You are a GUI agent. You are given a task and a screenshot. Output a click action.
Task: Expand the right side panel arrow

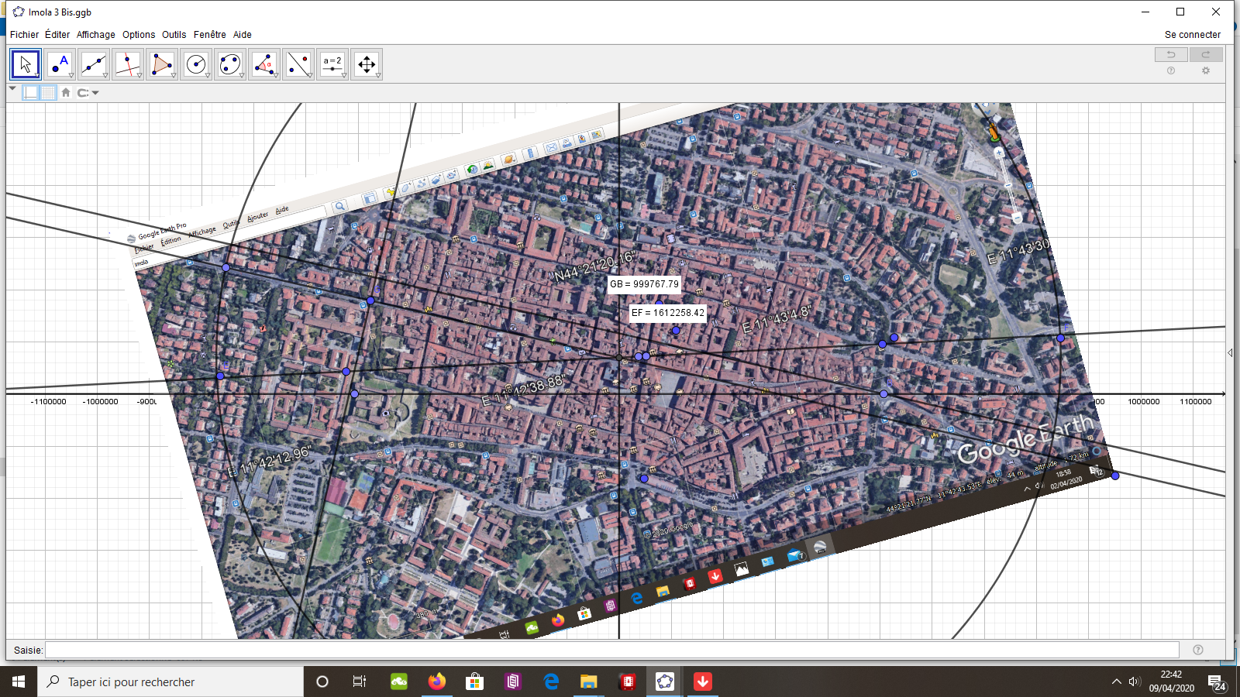pyautogui.click(x=1230, y=353)
